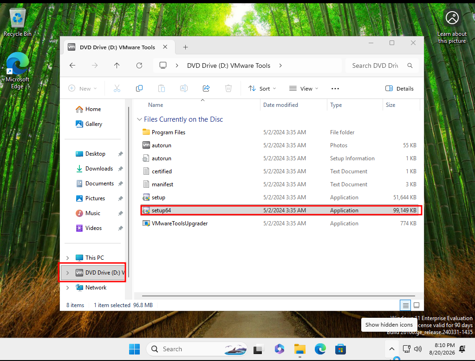Click the volume speaker tray icon
The width and height of the screenshot is (475, 361).
(x=418, y=349)
